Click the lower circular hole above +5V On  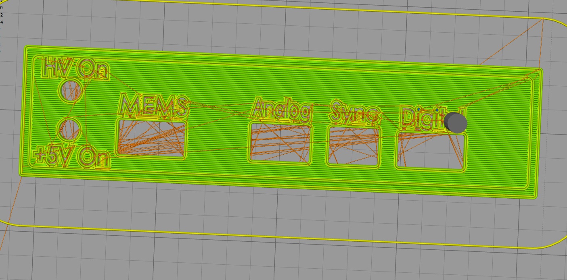coord(70,129)
